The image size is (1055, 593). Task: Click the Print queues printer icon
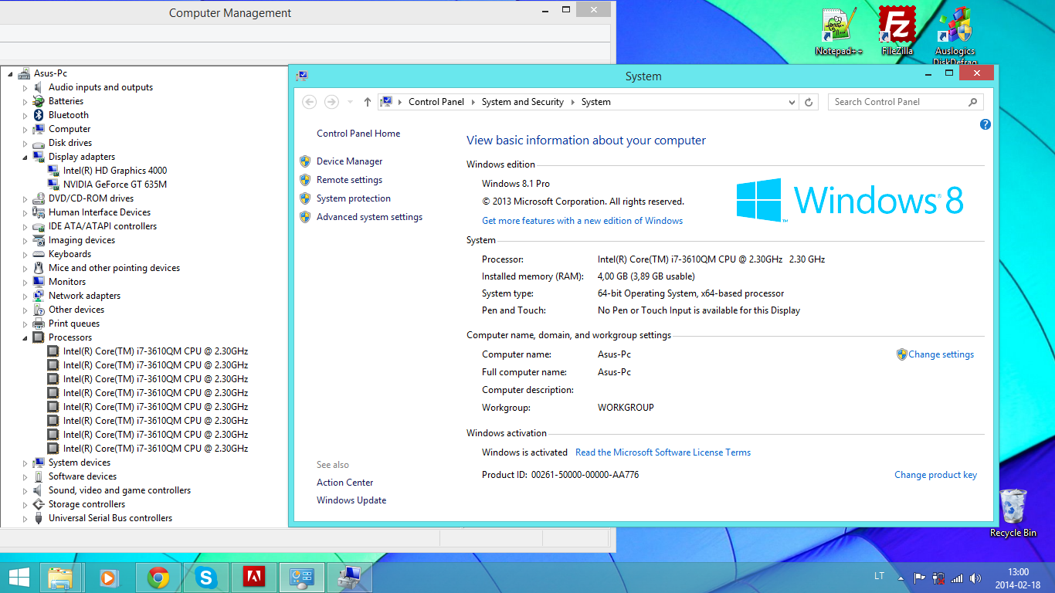(39, 324)
